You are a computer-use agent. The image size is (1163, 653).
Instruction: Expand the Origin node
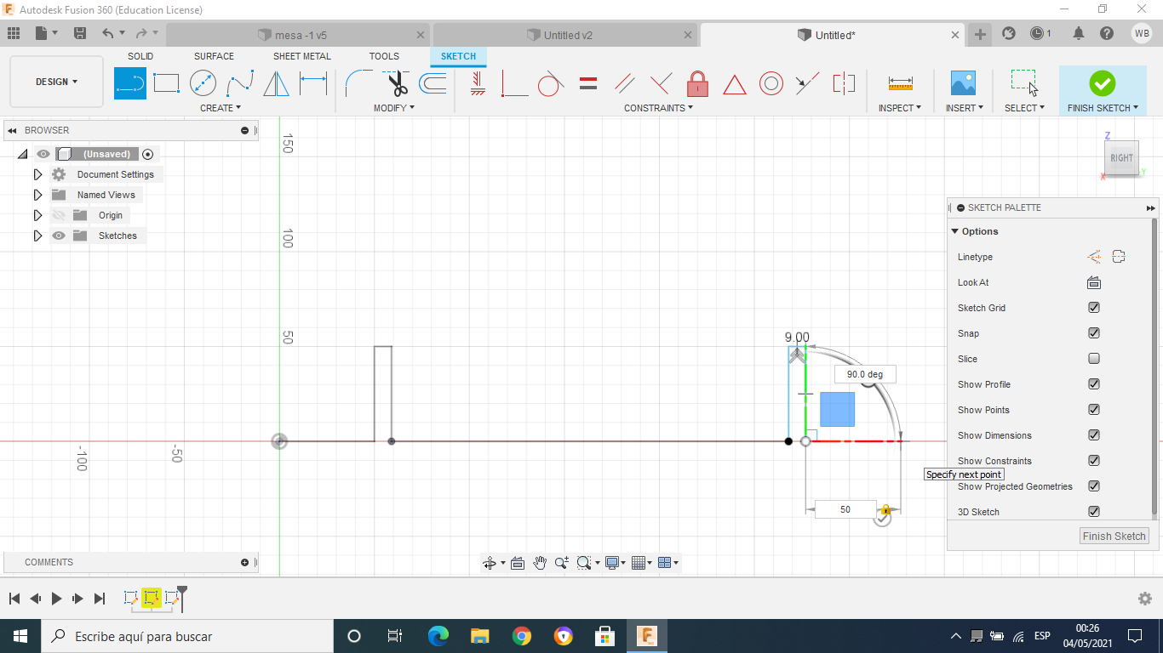click(37, 215)
